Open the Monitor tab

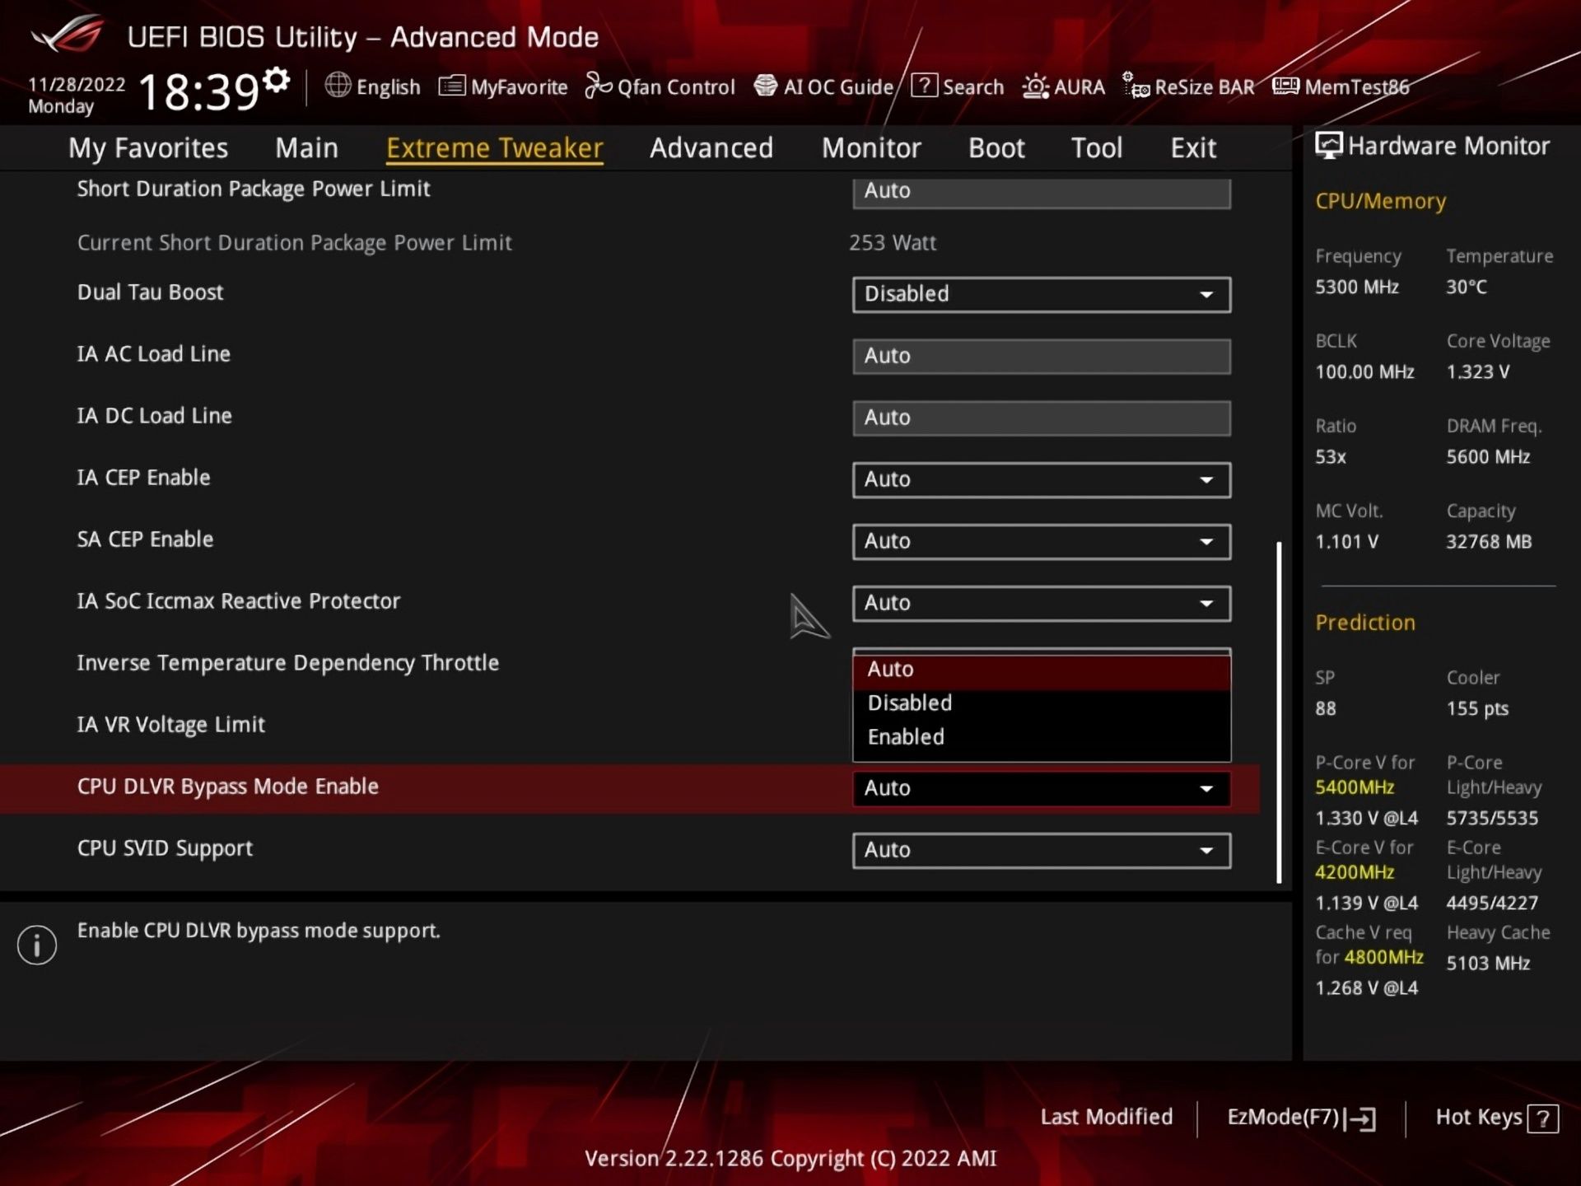[871, 148]
